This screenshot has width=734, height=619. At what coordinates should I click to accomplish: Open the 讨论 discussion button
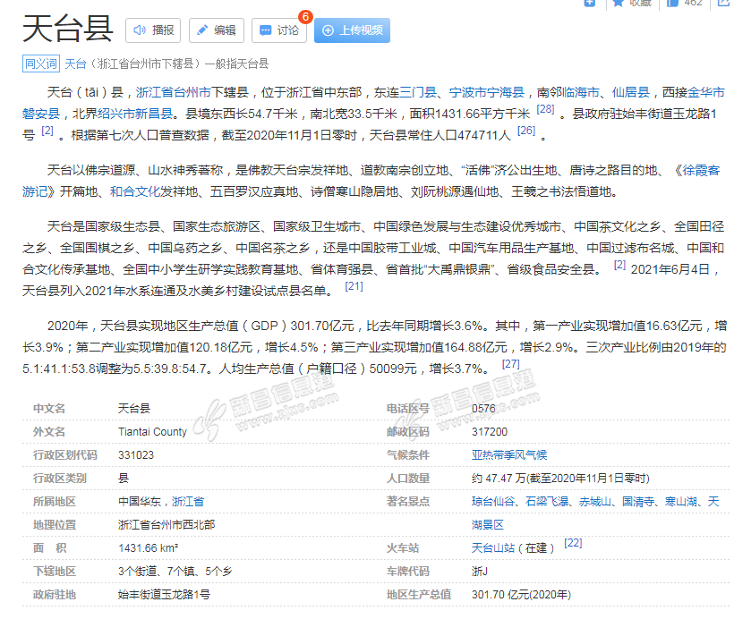coord(278,30)
